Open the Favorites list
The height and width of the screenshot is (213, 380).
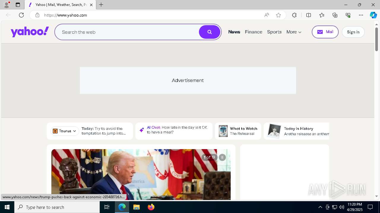click(322, 15)
